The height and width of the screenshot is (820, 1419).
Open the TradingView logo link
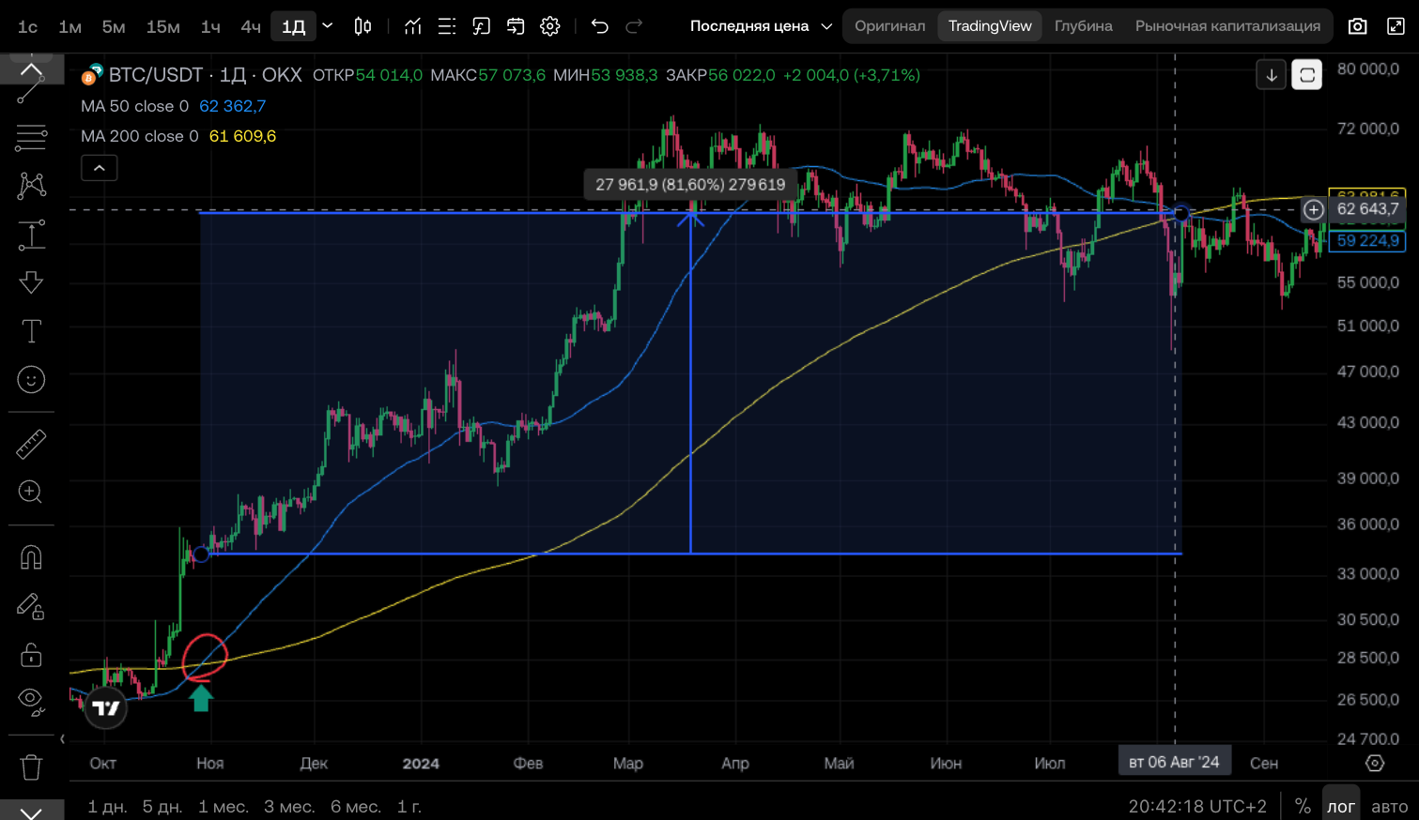[106, 708]
